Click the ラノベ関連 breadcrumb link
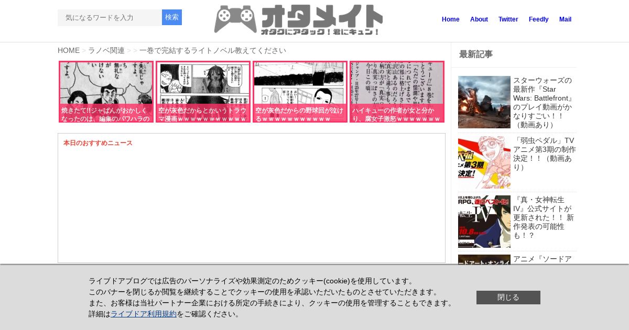The width and height of the screenshot is (629, 330). 106,50
